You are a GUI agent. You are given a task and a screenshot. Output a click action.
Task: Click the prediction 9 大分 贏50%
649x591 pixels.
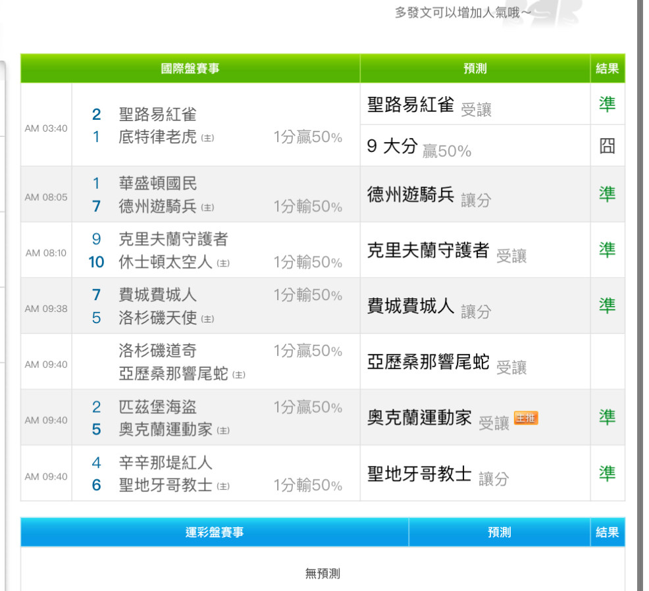(x=419, y=147)
